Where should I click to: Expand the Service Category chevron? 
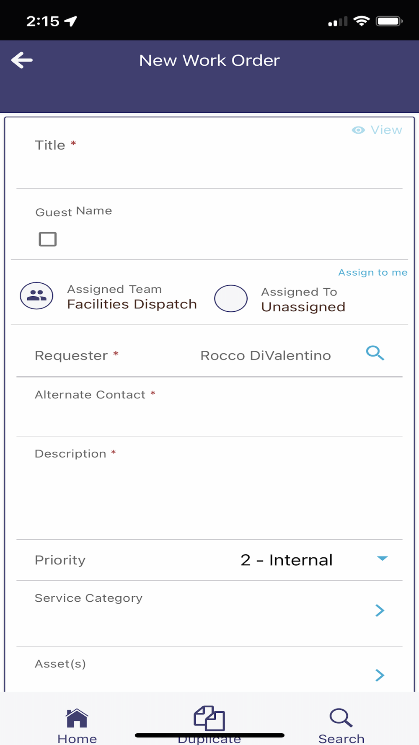[380, 610]
